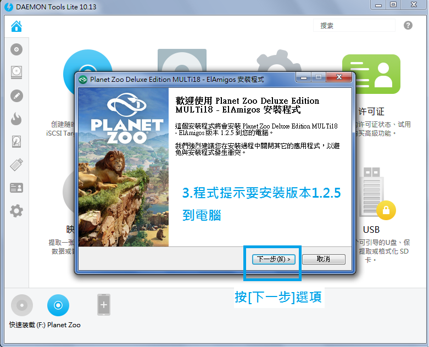
Task: Open the DAEMON Tools home screen icon
Action: pyautogui.click(x=16, y=26)
